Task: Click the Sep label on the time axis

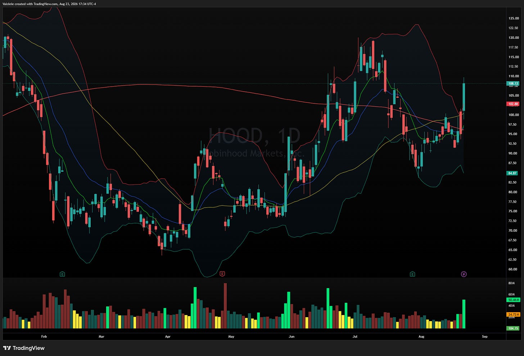Action: pyautogui.click(x=485, y=337)
